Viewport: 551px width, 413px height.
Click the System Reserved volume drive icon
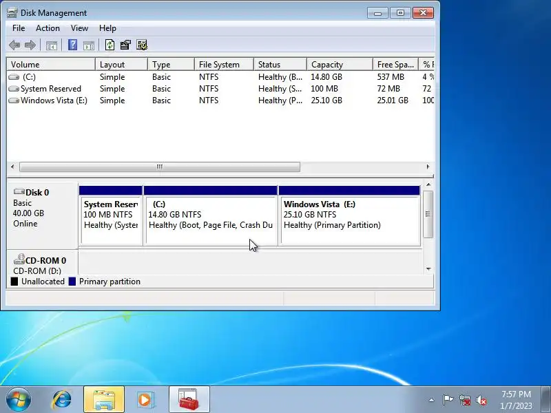tap(14, 89)
